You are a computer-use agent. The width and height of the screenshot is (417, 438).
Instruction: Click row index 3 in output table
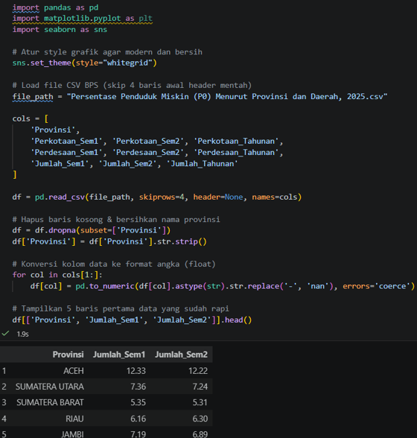4,402
